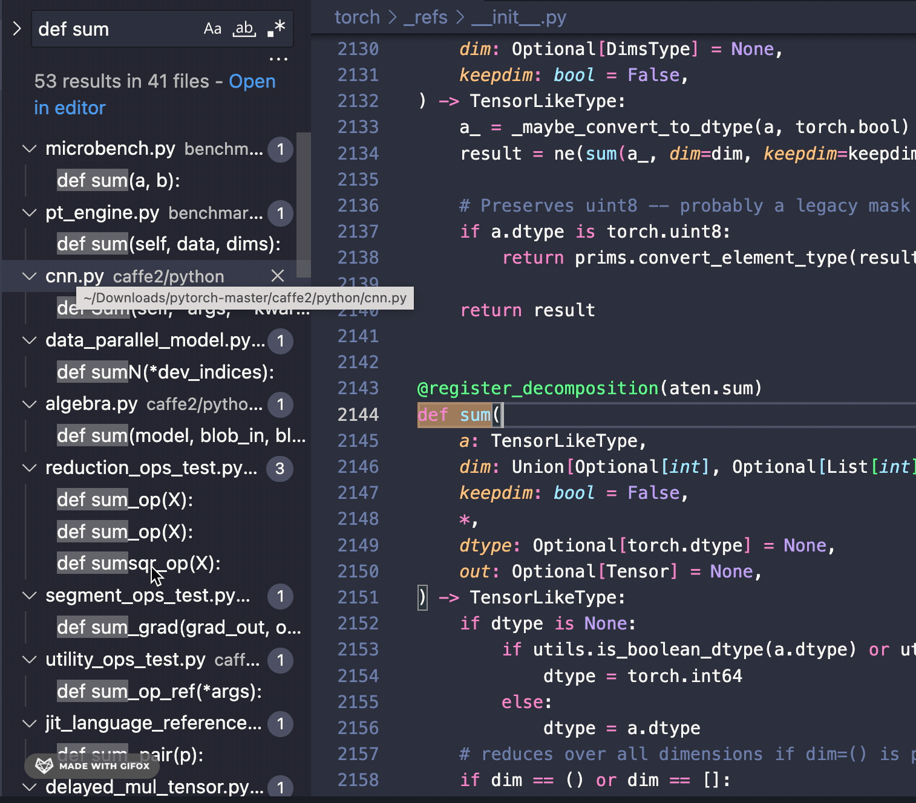Select the def sum_op_ref(*args) result

159,691
